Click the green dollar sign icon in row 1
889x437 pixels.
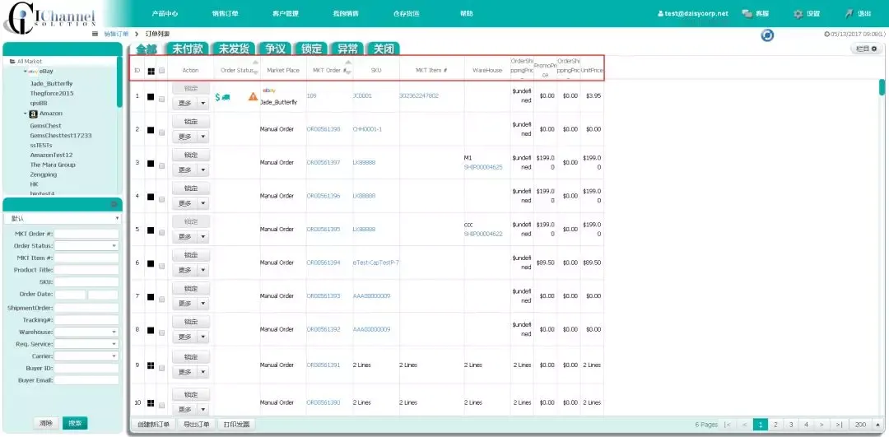click(217, 97)
